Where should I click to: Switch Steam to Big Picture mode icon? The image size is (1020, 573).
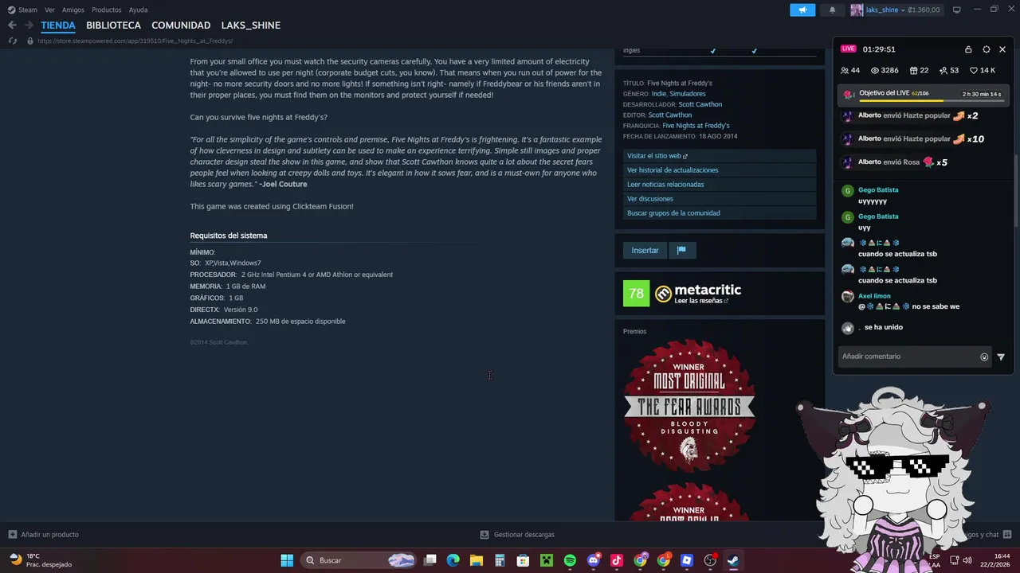pos(957,10)
